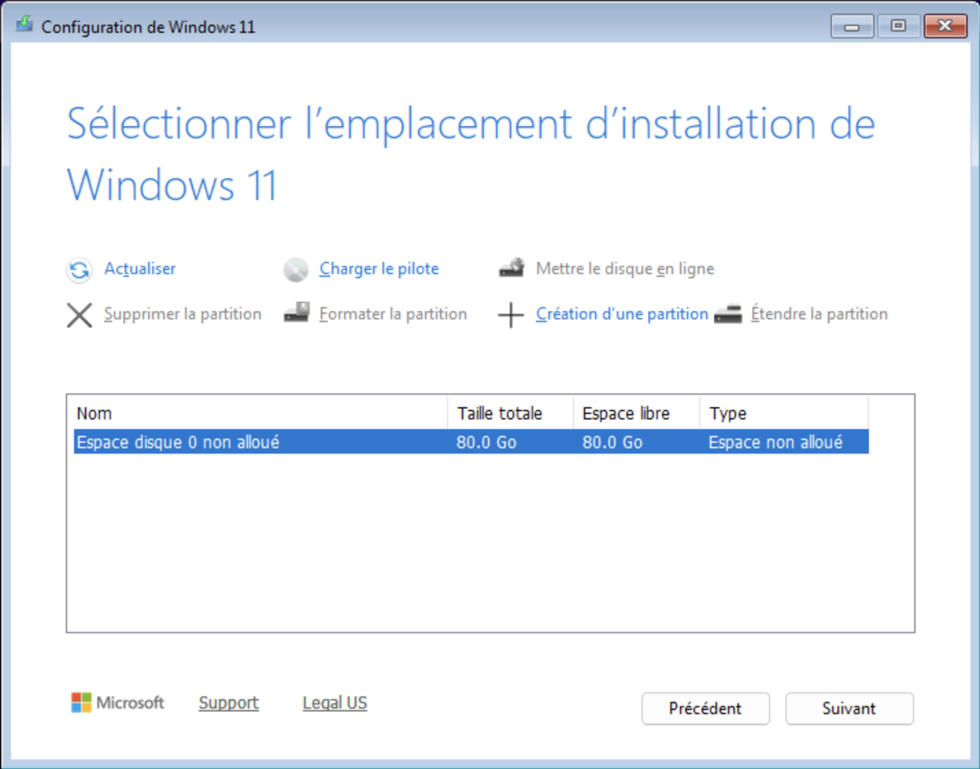Click Formater la partition text

tap(393, 314)
